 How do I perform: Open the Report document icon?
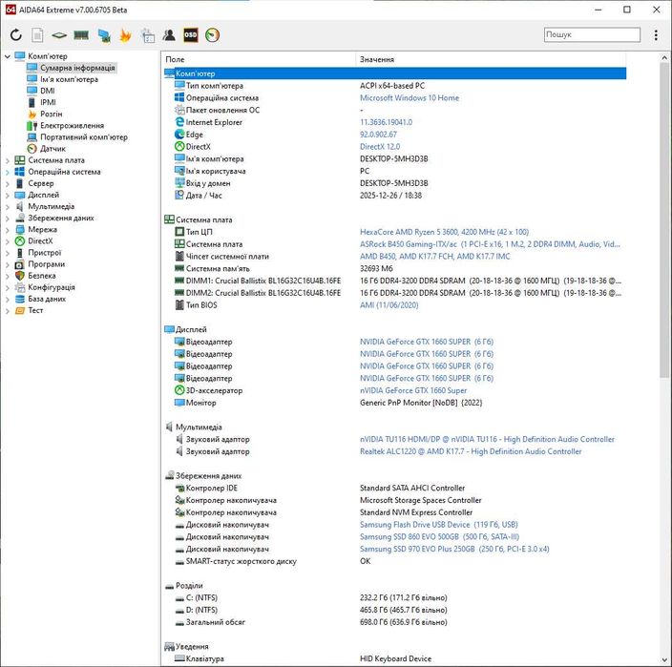(38, 35)
